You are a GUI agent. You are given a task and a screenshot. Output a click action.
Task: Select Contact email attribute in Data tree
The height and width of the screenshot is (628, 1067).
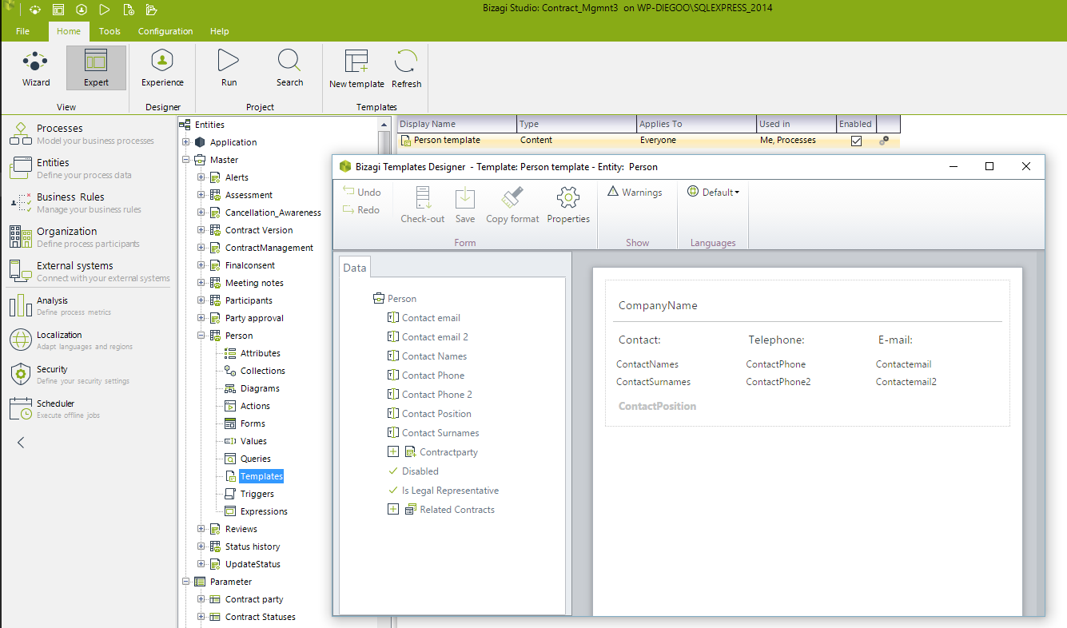pos(431,317)
